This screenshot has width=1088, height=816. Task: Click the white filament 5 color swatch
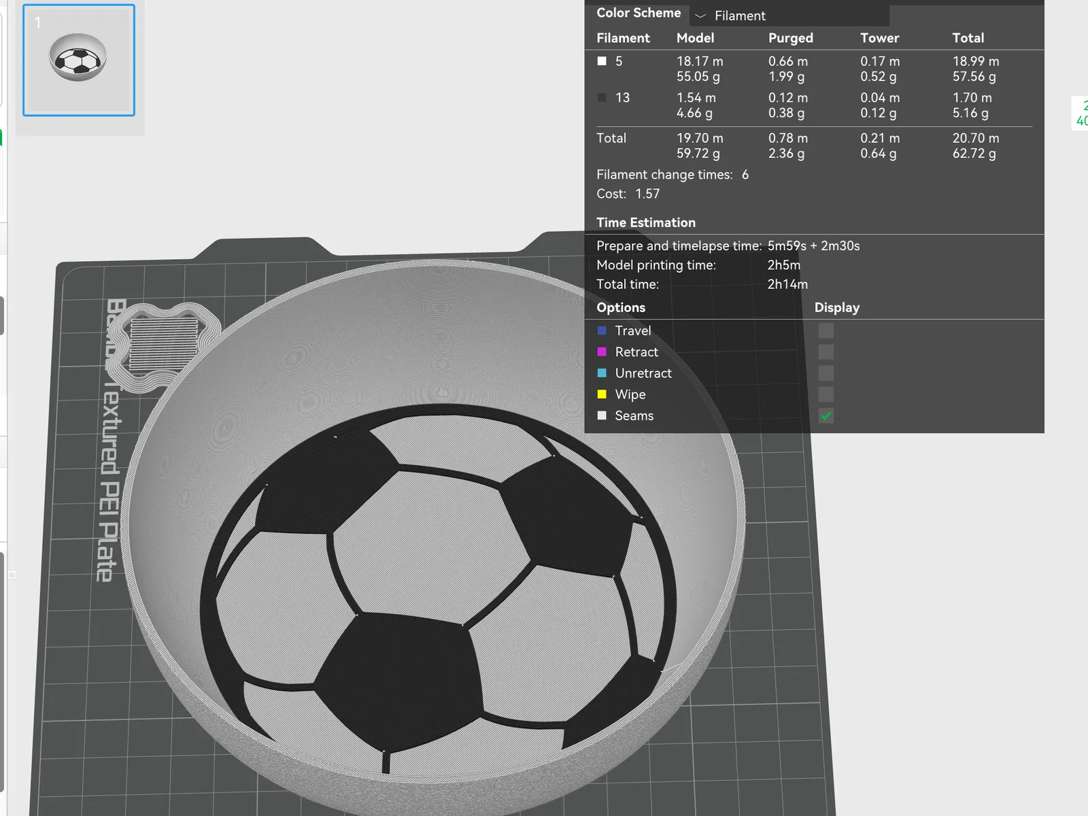click(x=602, y=61)
